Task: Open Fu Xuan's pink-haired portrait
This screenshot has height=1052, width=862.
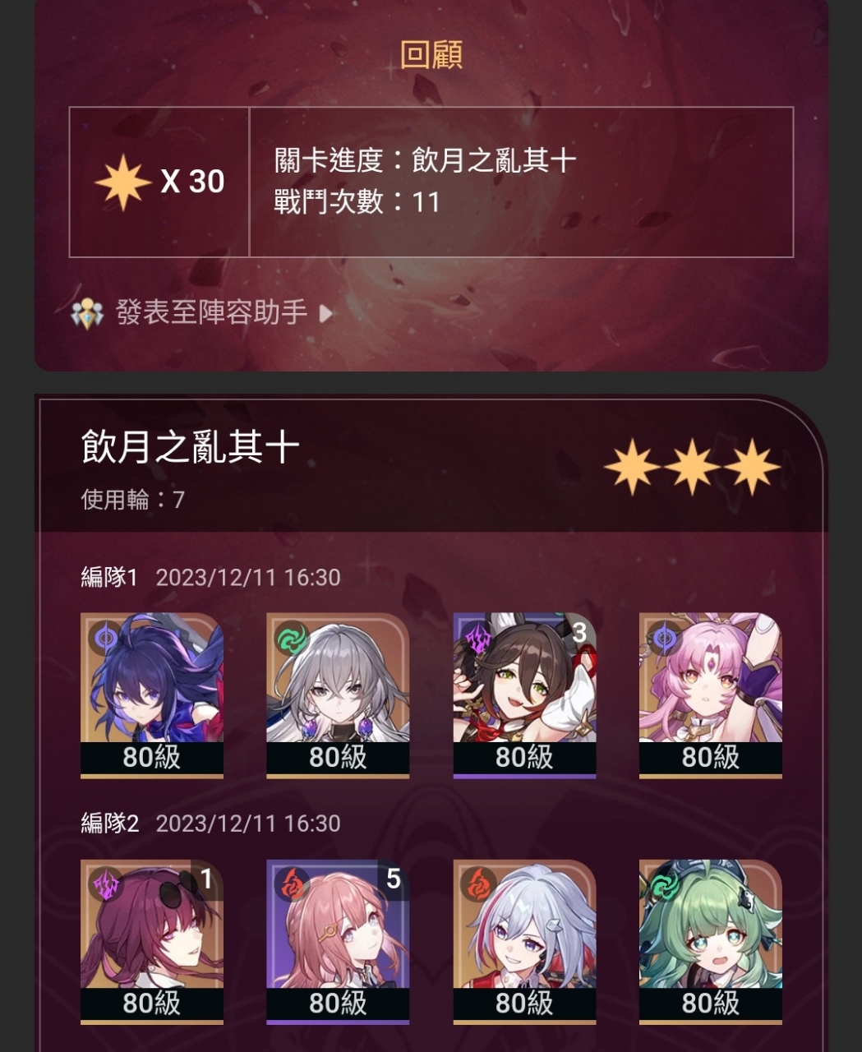Action: point(711,694)
